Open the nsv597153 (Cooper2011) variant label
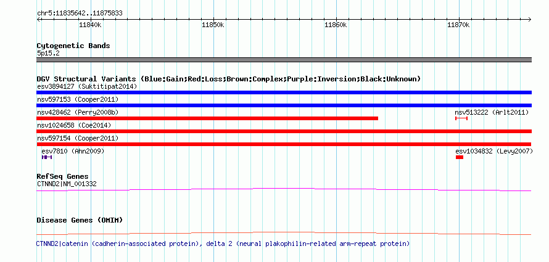This screenshot has width=549, height=262. tap(78, 100)
